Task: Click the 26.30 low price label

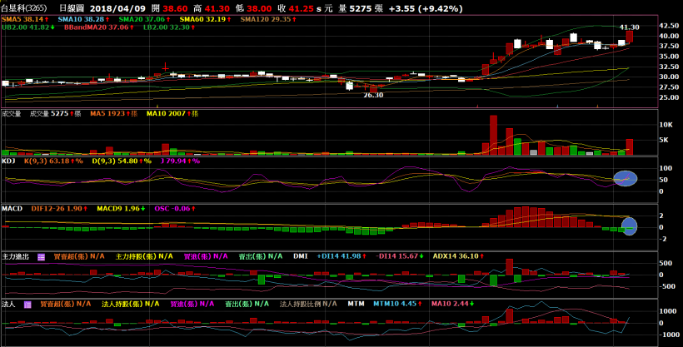Action: pos(372,96)
